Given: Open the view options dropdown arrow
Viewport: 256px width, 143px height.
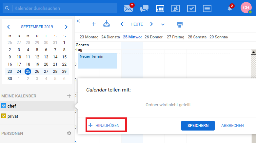Looking at the screenshot, I should click(163, 24).
